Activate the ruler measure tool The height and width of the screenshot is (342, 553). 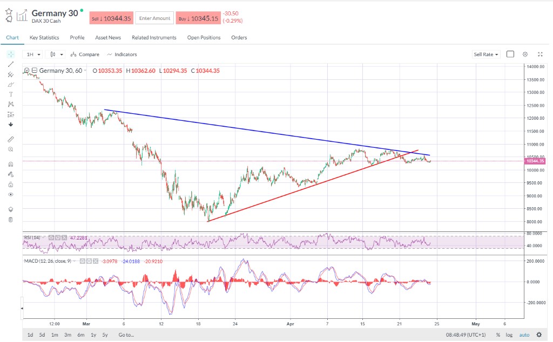coord(11,139)
